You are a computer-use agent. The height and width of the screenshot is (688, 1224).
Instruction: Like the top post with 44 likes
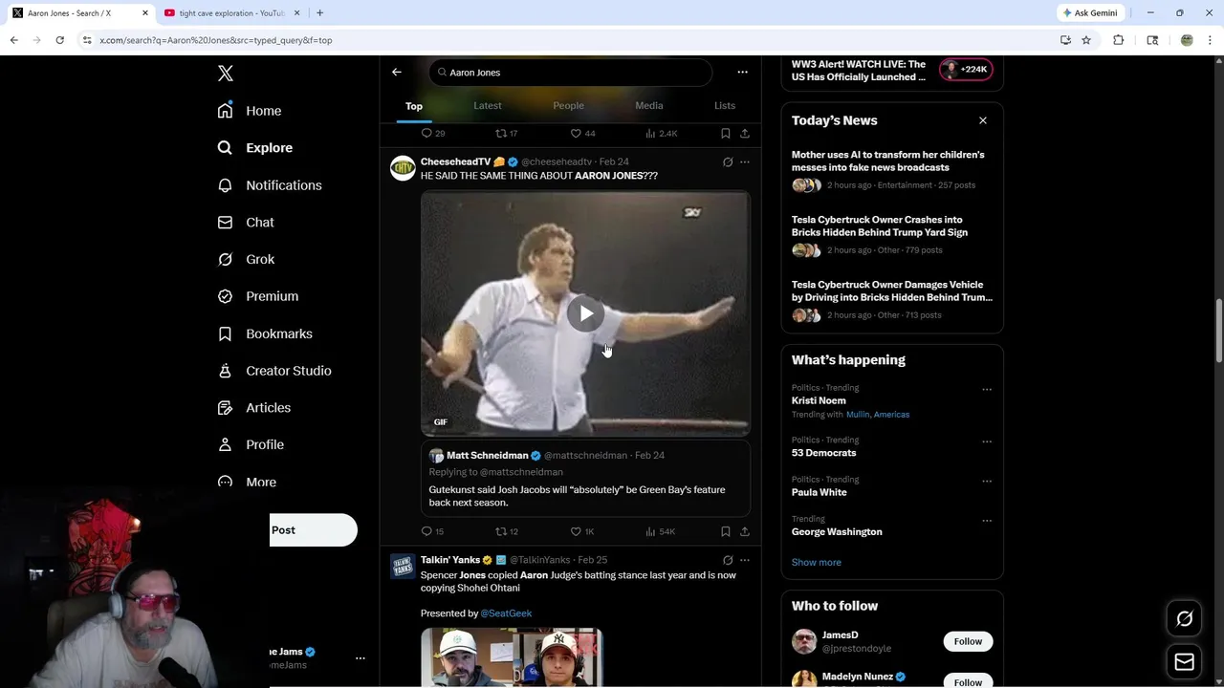pos(582,134)
